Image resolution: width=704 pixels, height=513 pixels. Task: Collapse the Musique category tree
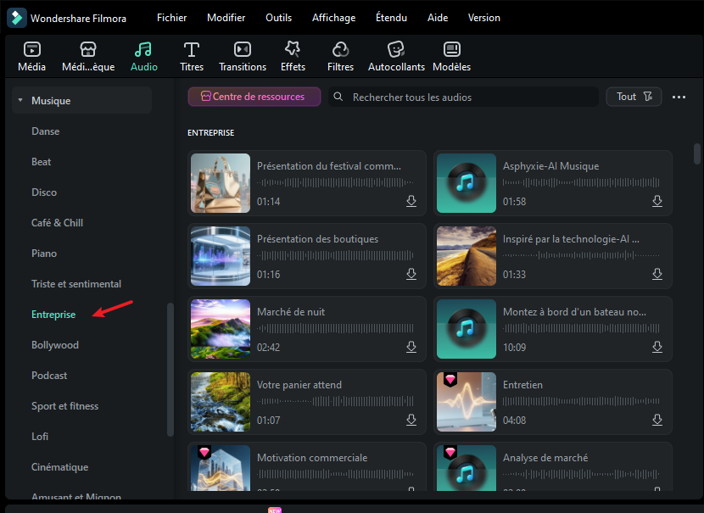(x=20, y=101)
